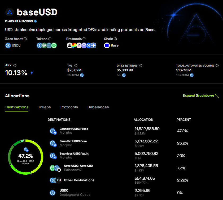Click the Seamless USDC Vault row icon
This screenshot has height=200, width=223.
pyautogui.click(x=53, y=156)
